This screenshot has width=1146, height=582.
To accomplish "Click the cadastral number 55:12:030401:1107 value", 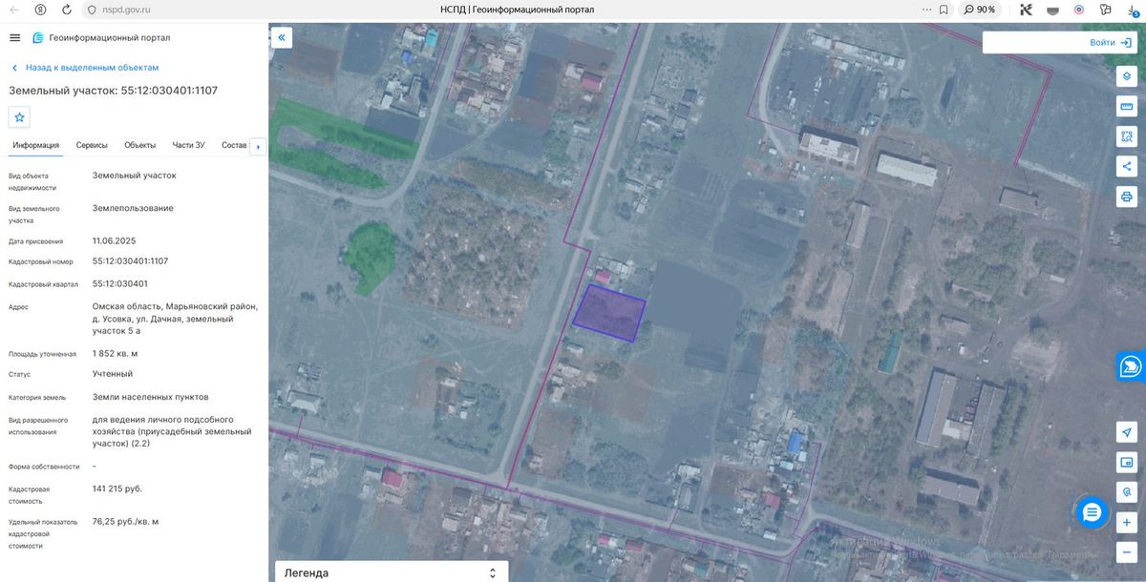I will [x=130, y=260].
